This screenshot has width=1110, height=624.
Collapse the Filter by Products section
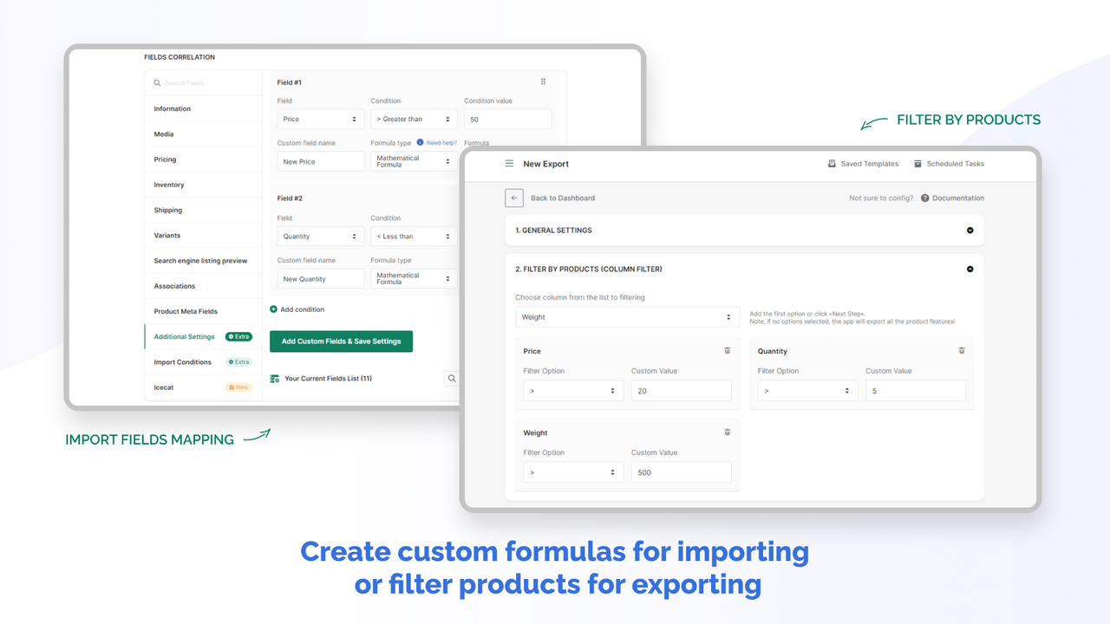(970, 269)
